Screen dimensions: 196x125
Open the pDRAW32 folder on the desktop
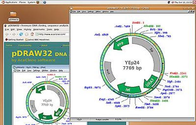pos(13,16)
